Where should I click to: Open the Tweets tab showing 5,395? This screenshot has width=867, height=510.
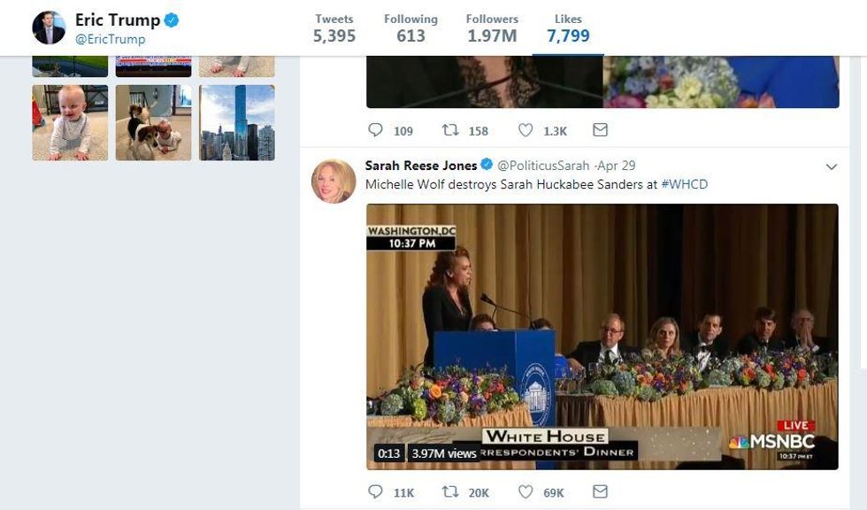[x=334, y=28]
